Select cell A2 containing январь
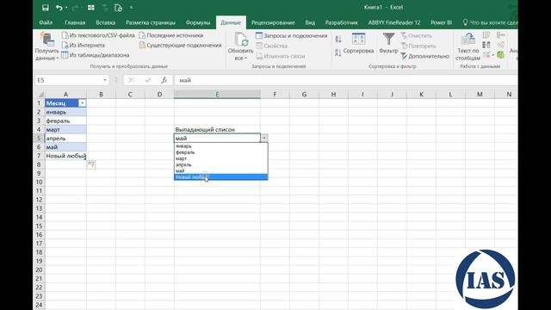This screenshot has width=551, height=310. click(65, 112)
